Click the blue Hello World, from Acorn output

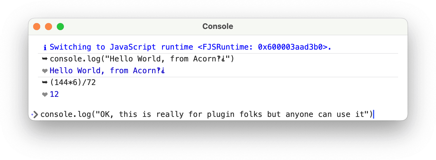[x=107, y=71]
